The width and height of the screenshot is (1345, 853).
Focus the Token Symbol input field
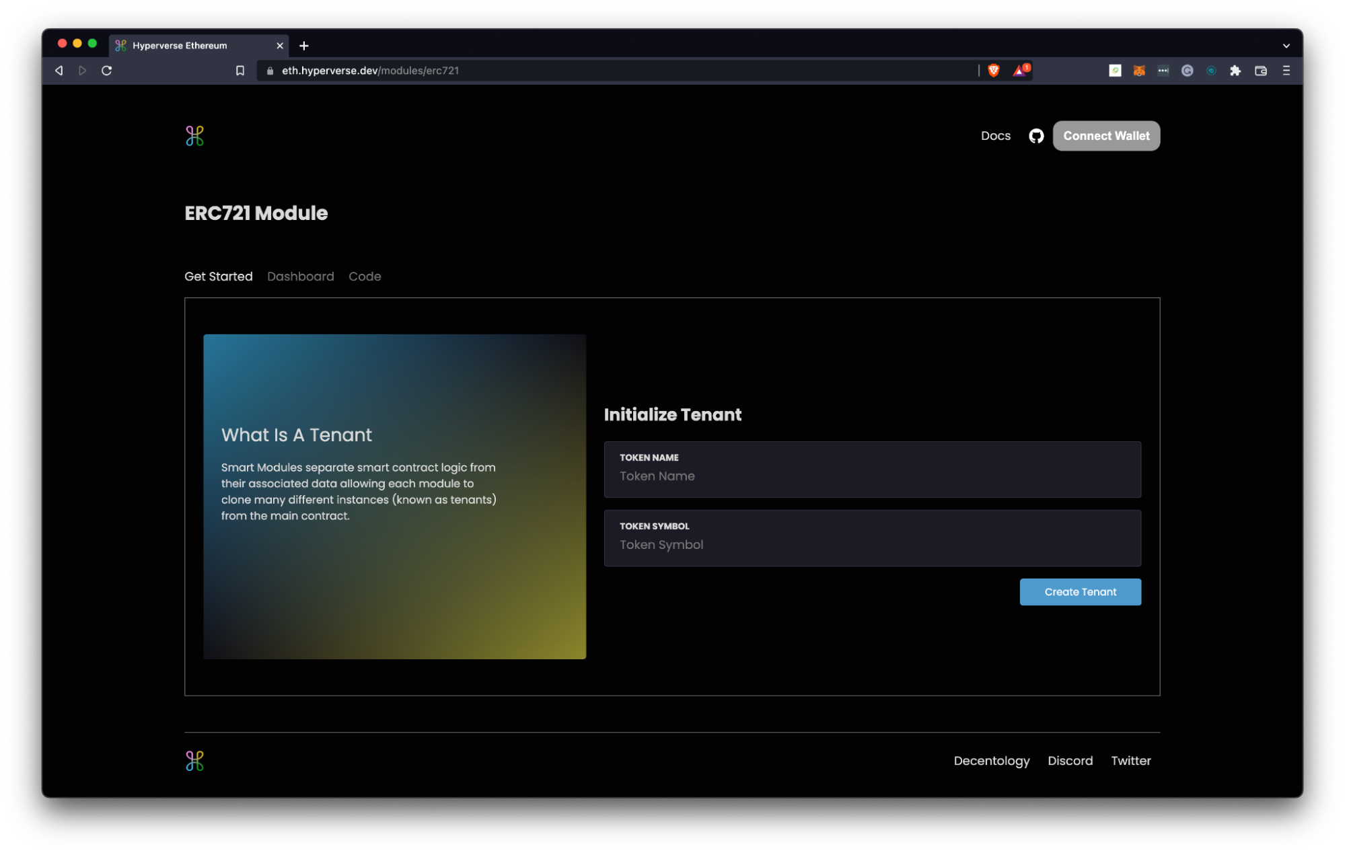pos(872,538)
